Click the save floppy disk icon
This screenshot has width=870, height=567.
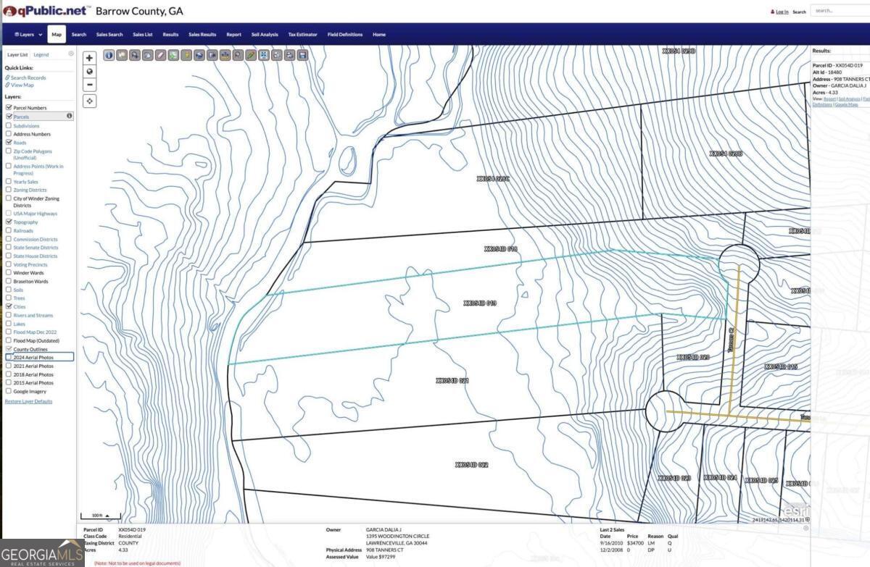click(x=302, y=54)
